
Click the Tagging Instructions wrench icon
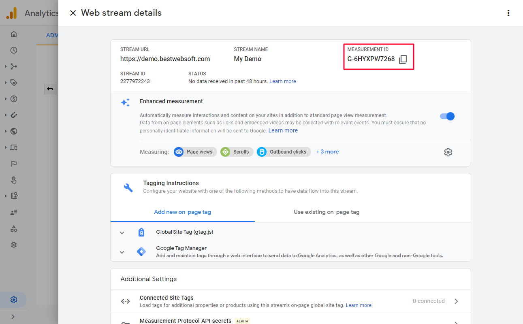coord(128,188)
